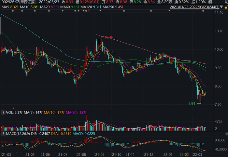Click the 21-03 time axis label
Viewport: 228px width, 157px height.
coord(7,155)
